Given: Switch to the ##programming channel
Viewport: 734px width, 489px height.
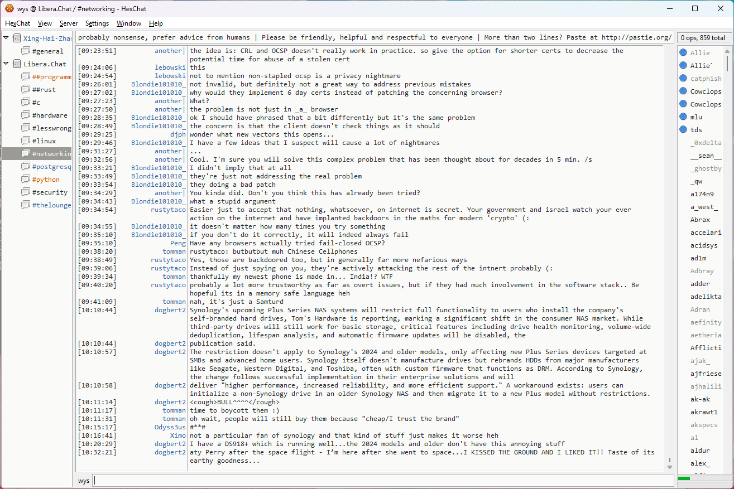Looking at the screenshot, I should [x=51, y=76].
